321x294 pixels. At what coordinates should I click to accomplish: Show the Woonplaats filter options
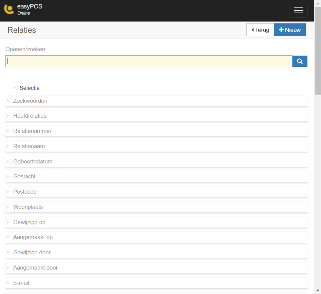click(x=157, y=207)
